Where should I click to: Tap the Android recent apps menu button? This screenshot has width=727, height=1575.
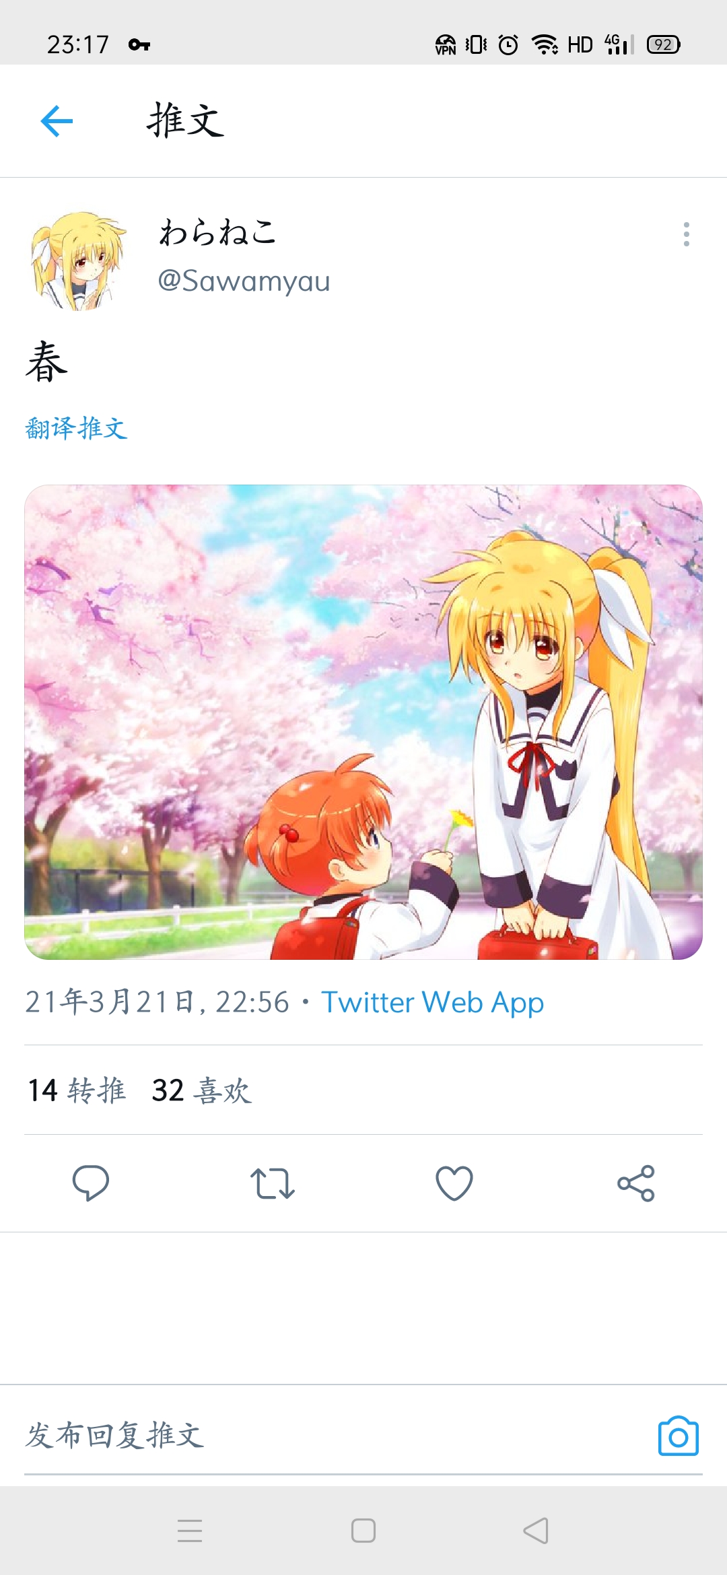coord(190,1531)
